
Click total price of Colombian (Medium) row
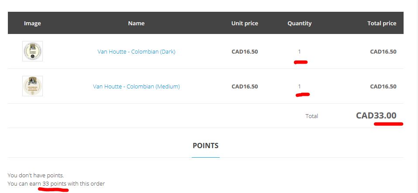[x=383, y=86]
